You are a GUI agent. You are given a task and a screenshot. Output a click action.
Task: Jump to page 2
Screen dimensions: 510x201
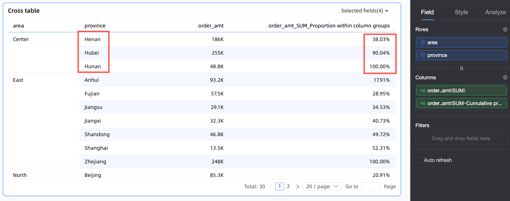tap(288, 186)
